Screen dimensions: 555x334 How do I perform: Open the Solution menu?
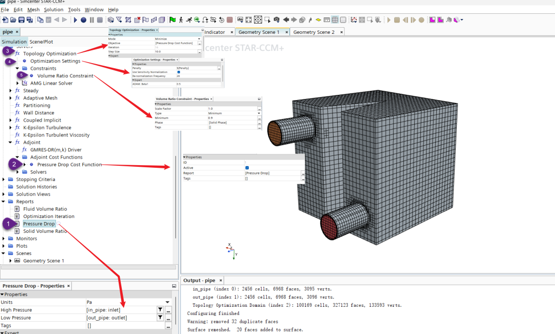tap(53, 10)
